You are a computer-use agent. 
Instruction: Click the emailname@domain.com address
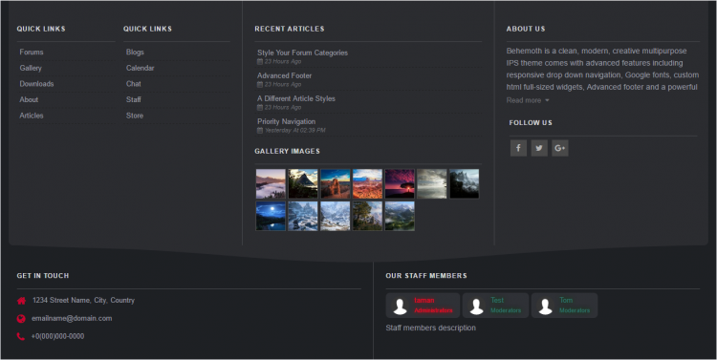(x=72, y=318)
